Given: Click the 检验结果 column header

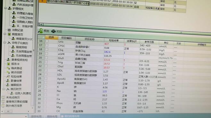Looking at the screenshot, I should point(114,40).
